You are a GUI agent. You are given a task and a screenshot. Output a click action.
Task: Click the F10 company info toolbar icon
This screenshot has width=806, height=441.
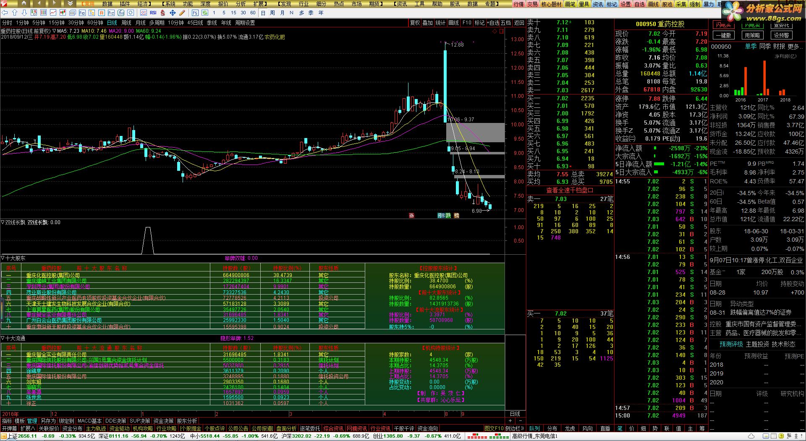(x=82, y=13)
